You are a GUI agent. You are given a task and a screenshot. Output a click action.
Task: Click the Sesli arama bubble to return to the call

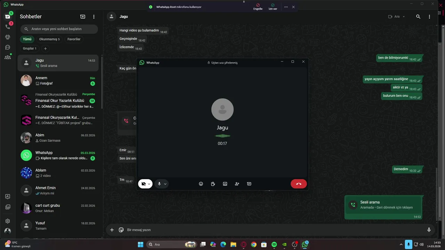384,207
